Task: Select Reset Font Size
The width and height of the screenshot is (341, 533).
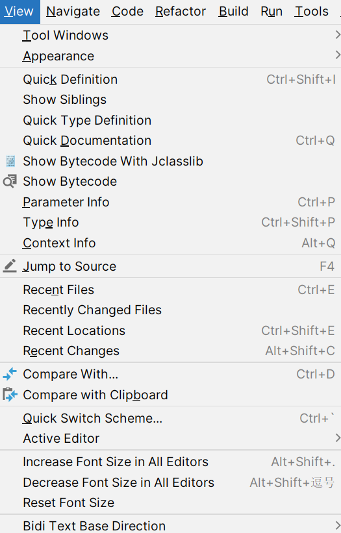Action: tap(170, 502)
